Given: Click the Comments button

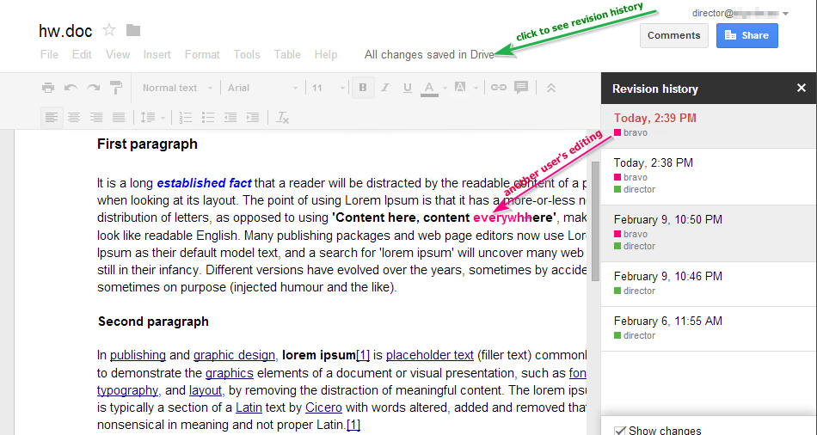Looking at the screenshot, I should [x=673, y=35].
